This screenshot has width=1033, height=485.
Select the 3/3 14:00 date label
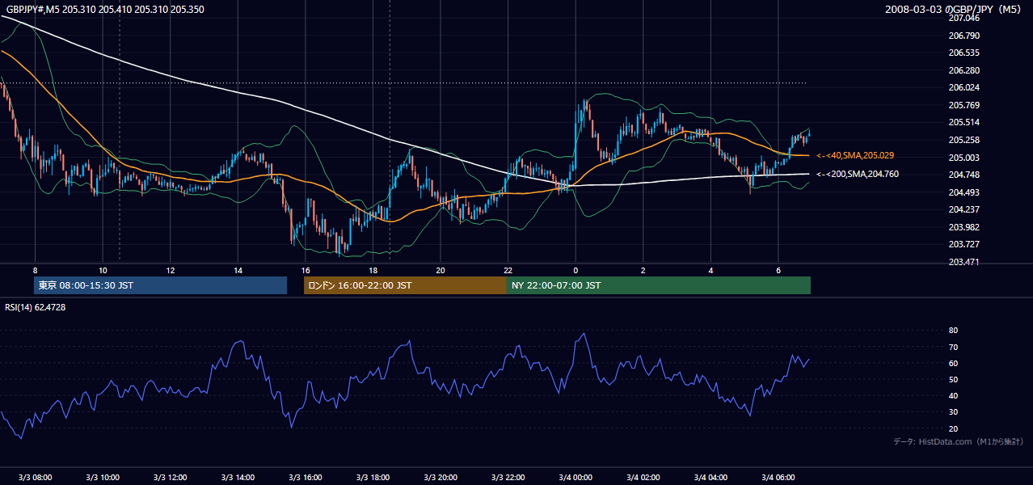238,477
